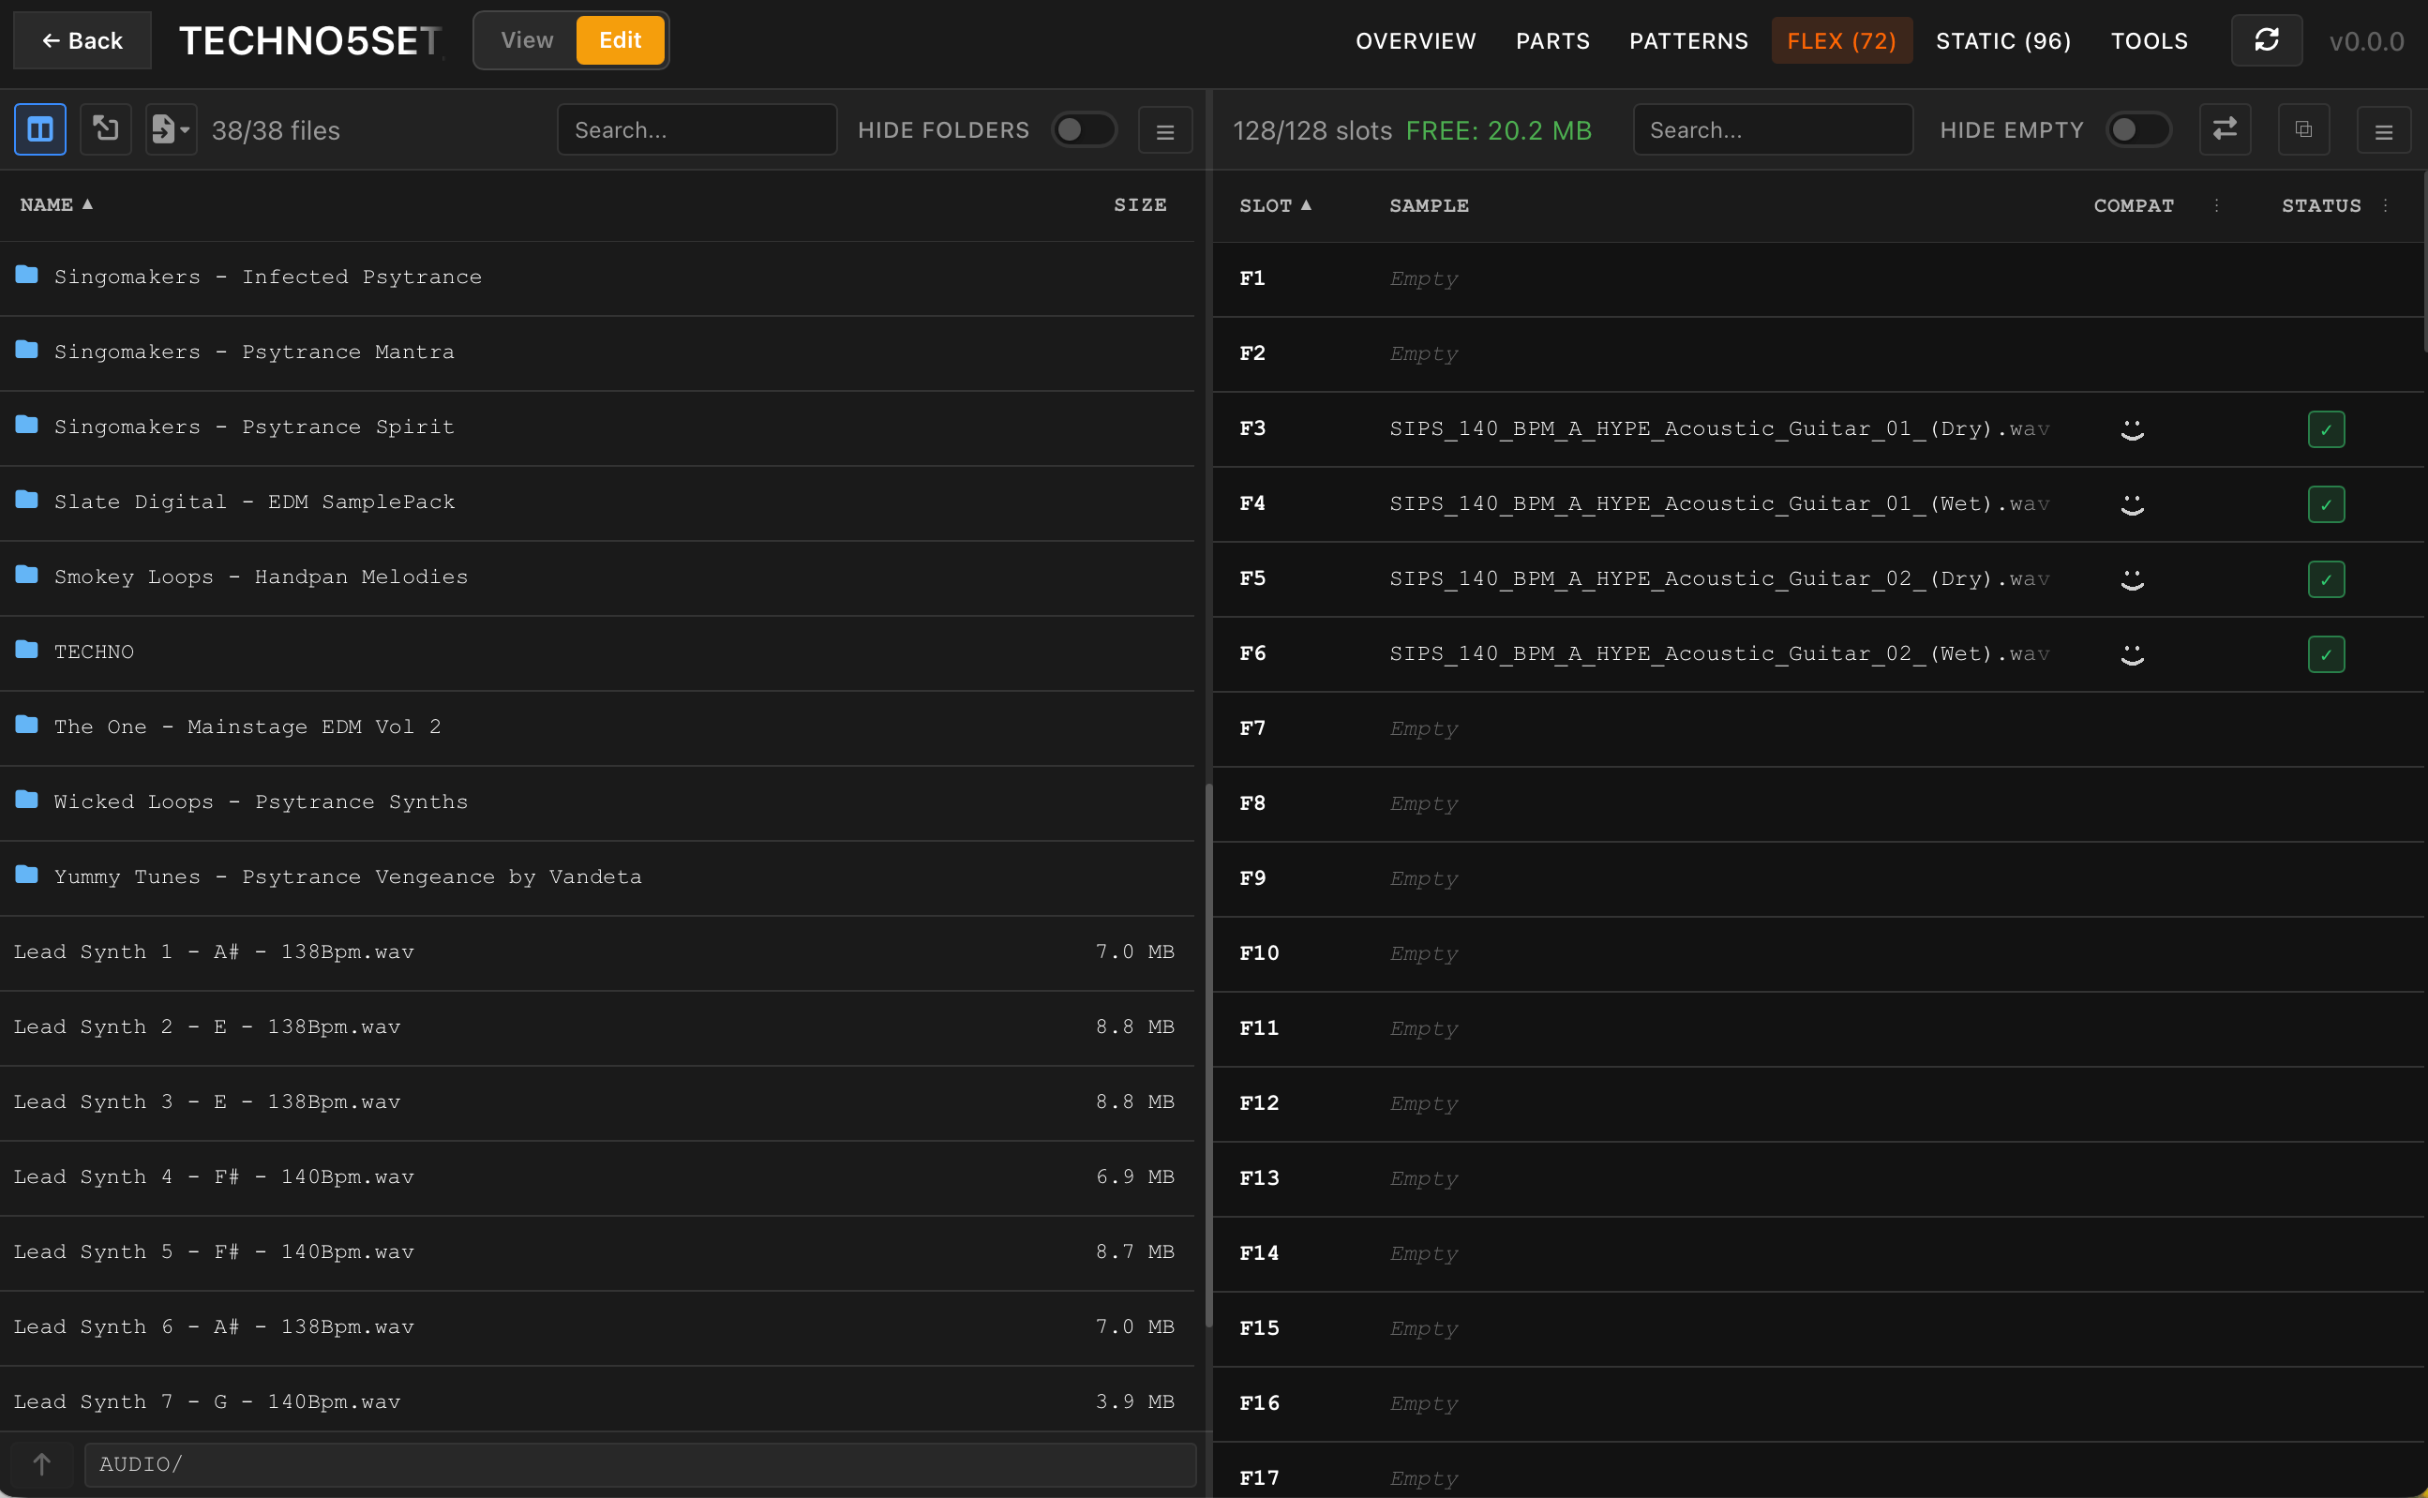Click folder icon of Smokey Loops - Handpan Melodies
This screenshot has height=1498, width=2428.
click(x=27, y=575)
